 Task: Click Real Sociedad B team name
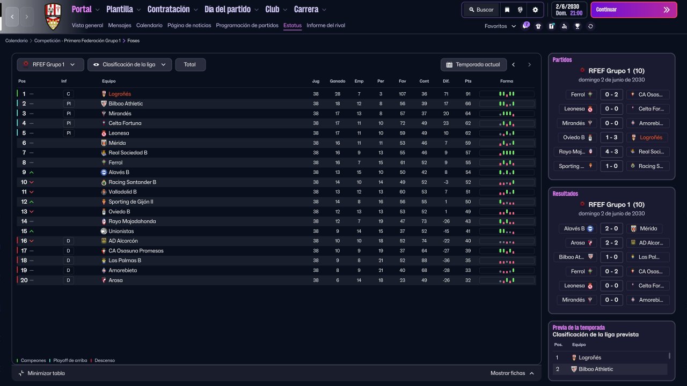point(128,153)
